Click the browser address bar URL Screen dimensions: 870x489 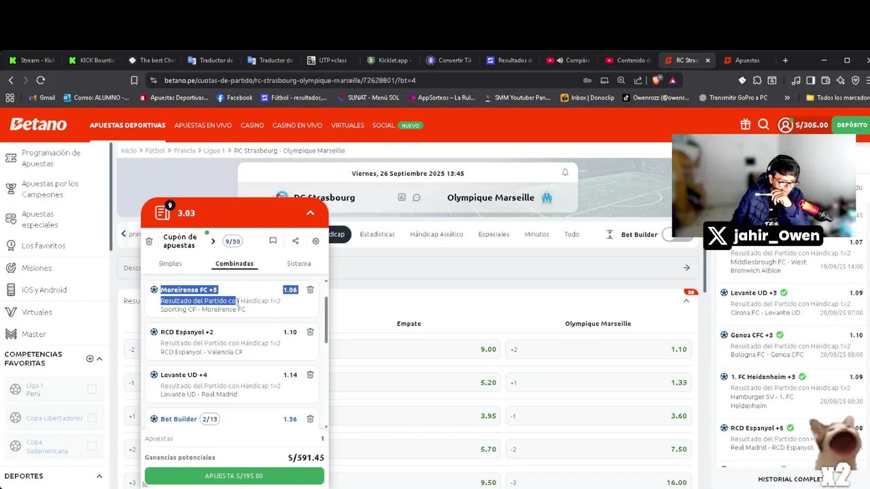click(x=290, y=80)
